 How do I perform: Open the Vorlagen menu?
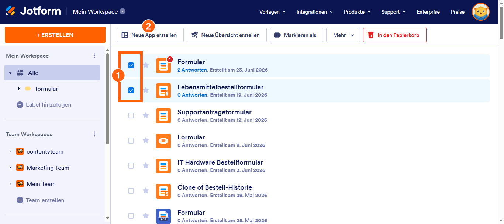[273, 12]
